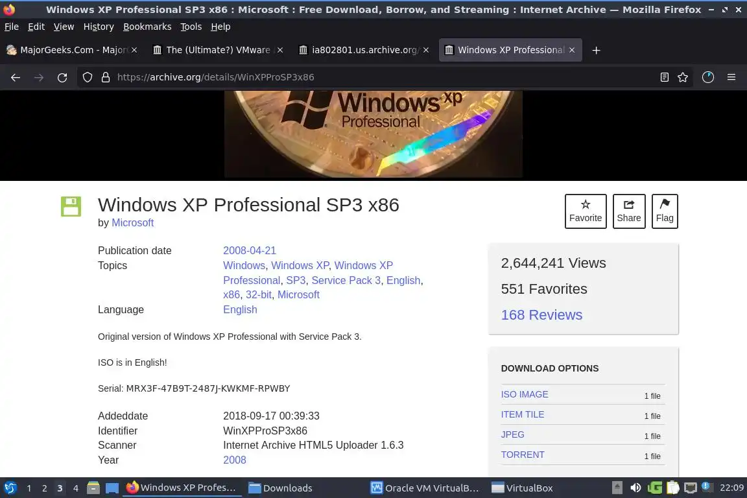Switch to the ia802801.us.archive.org tab
Image resolution: width=747 pixels, height=498 pixels.
click(x=364, y=50)
